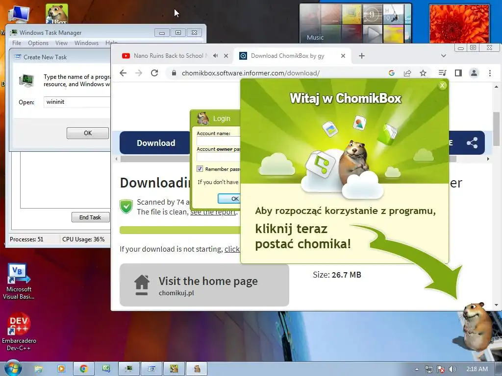Mute the Nano Ruins Back to School tab

pyautogui.click(x=216, y=56)
